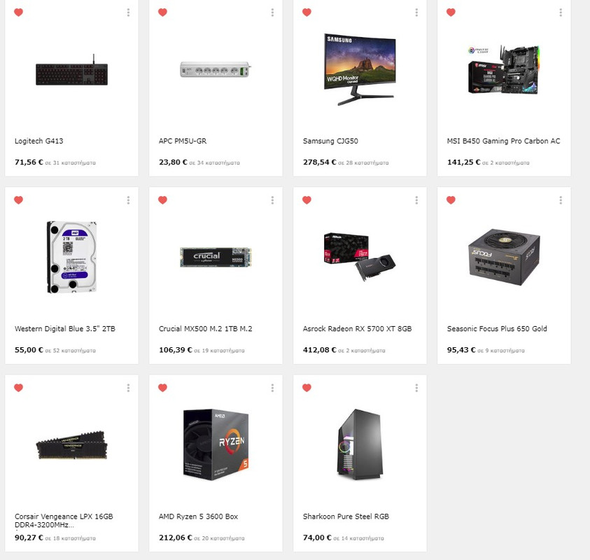This screenshot has width=590, height=560.
Task: Open the Samsung CJG50 product title link
Action: [330, 141]
